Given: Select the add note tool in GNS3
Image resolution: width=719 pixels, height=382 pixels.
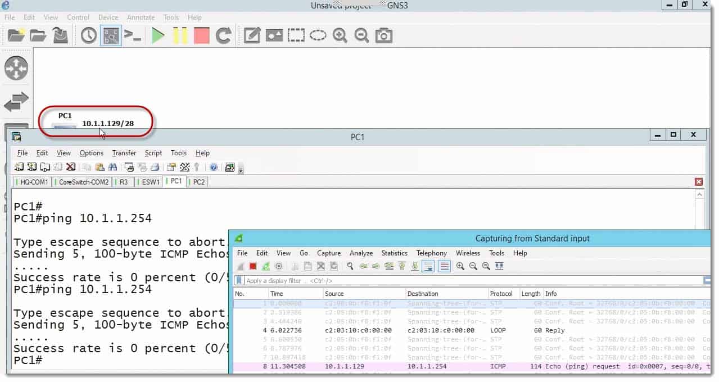Looking at the screenshot, I should 252,36.
